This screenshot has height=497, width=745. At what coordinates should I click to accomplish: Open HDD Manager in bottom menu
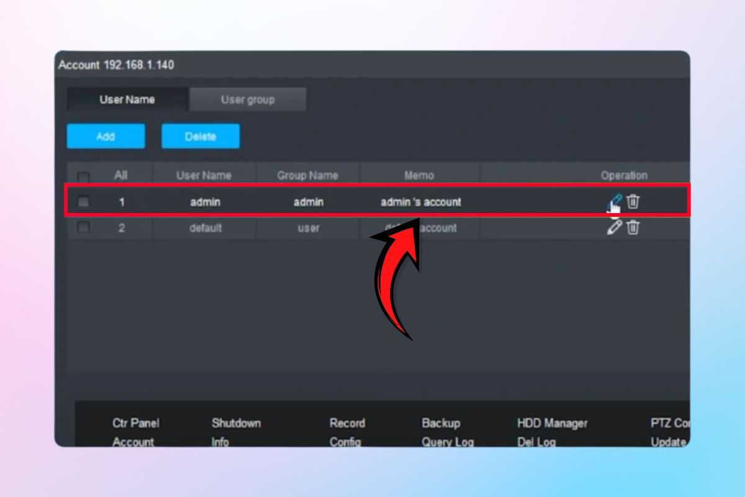tap(552, 423)
